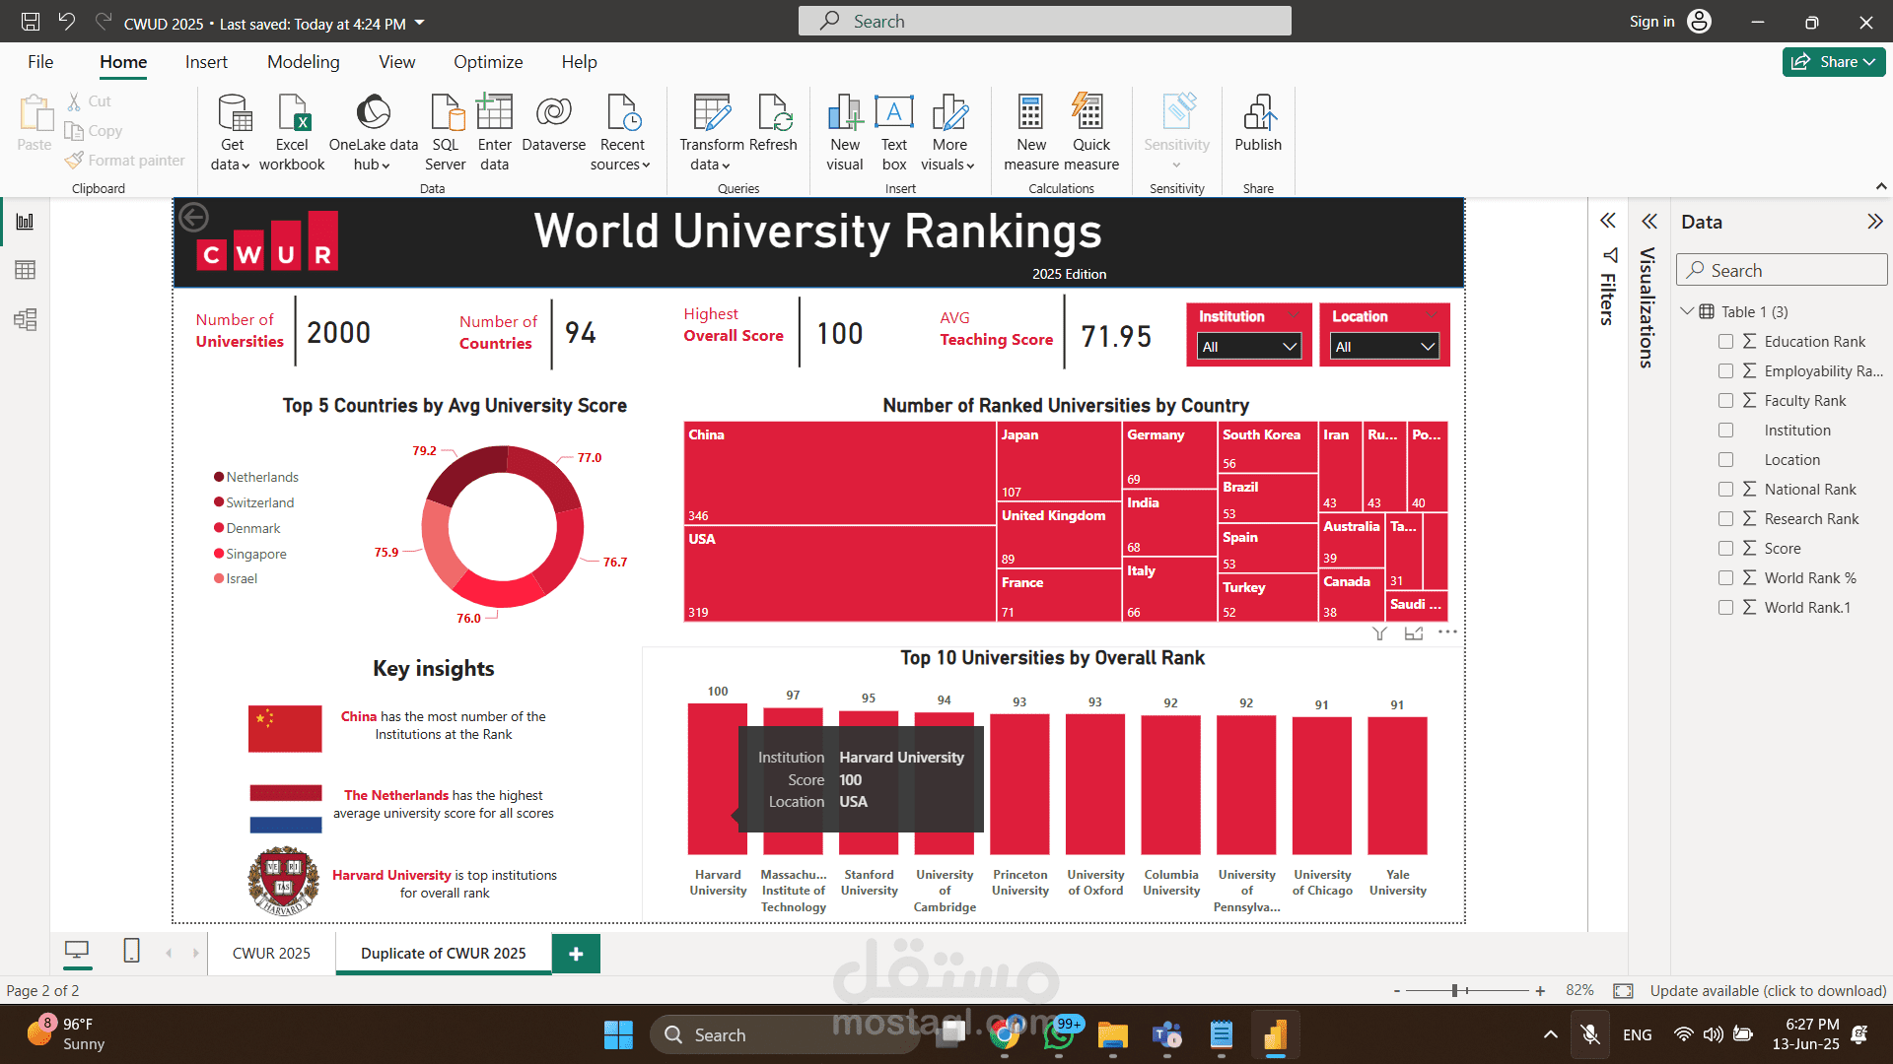Open More options ellipsis on bar chart
This screenshot has width=1893, height=1064.
(1447, 632)
